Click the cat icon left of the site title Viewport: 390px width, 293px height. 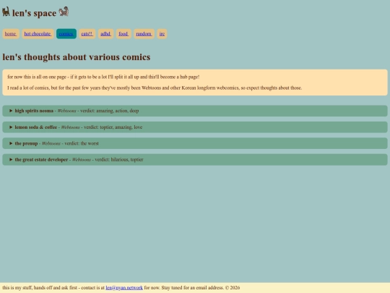6,12
